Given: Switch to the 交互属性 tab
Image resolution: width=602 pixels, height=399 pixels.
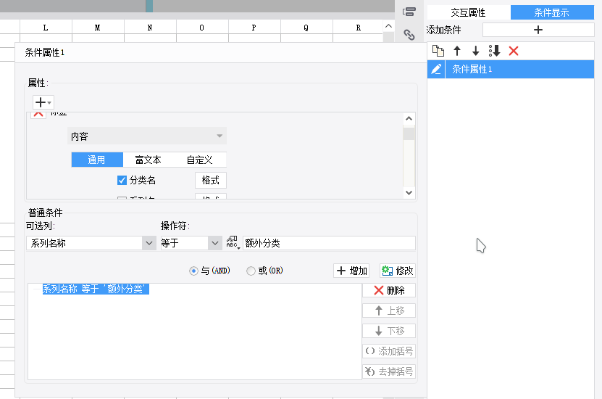Looking at the screenshot, I should [x=468, y=12].
